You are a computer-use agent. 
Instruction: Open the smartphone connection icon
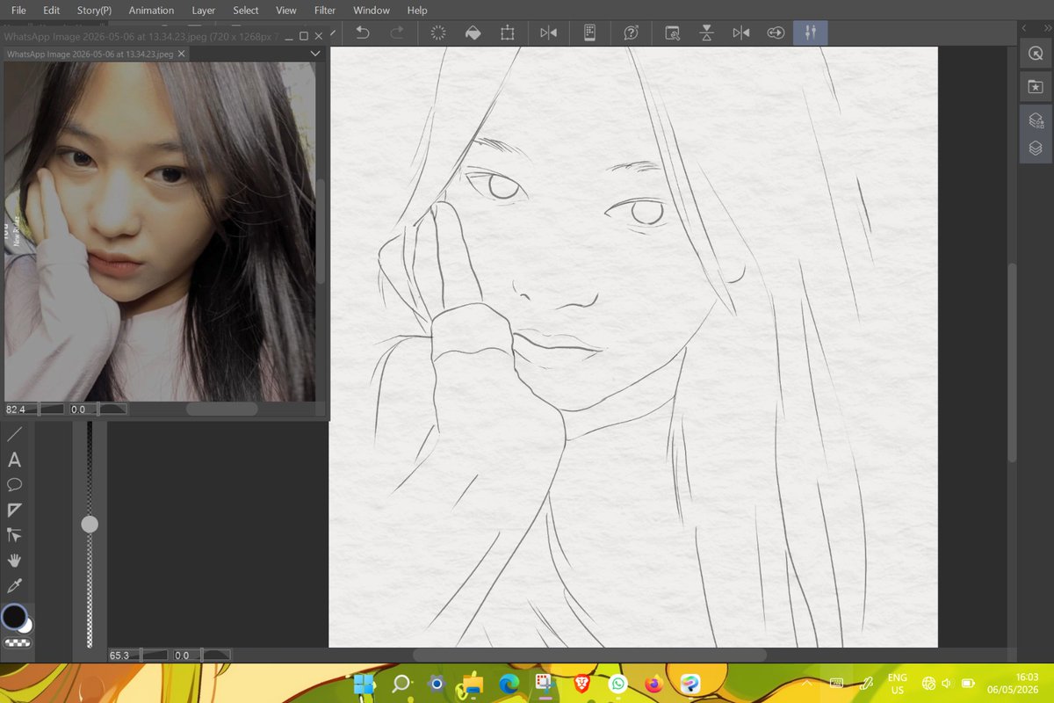click(589, 33)
